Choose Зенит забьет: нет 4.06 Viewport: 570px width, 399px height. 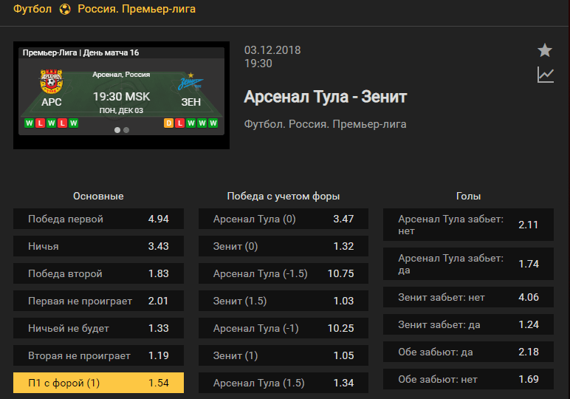pos(469,297)
